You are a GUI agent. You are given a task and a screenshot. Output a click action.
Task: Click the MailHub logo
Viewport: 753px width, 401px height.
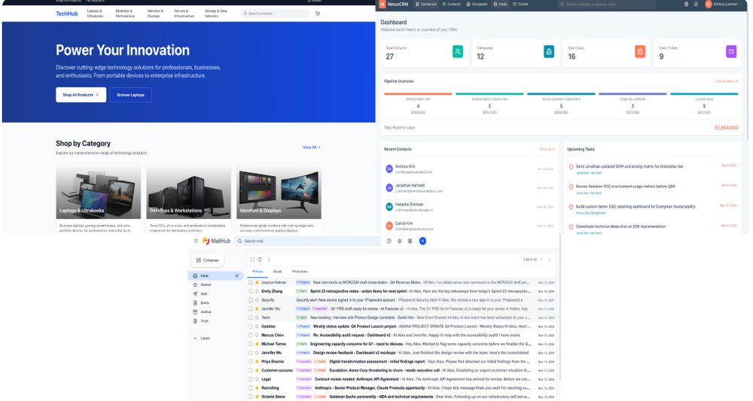point(217,241)
